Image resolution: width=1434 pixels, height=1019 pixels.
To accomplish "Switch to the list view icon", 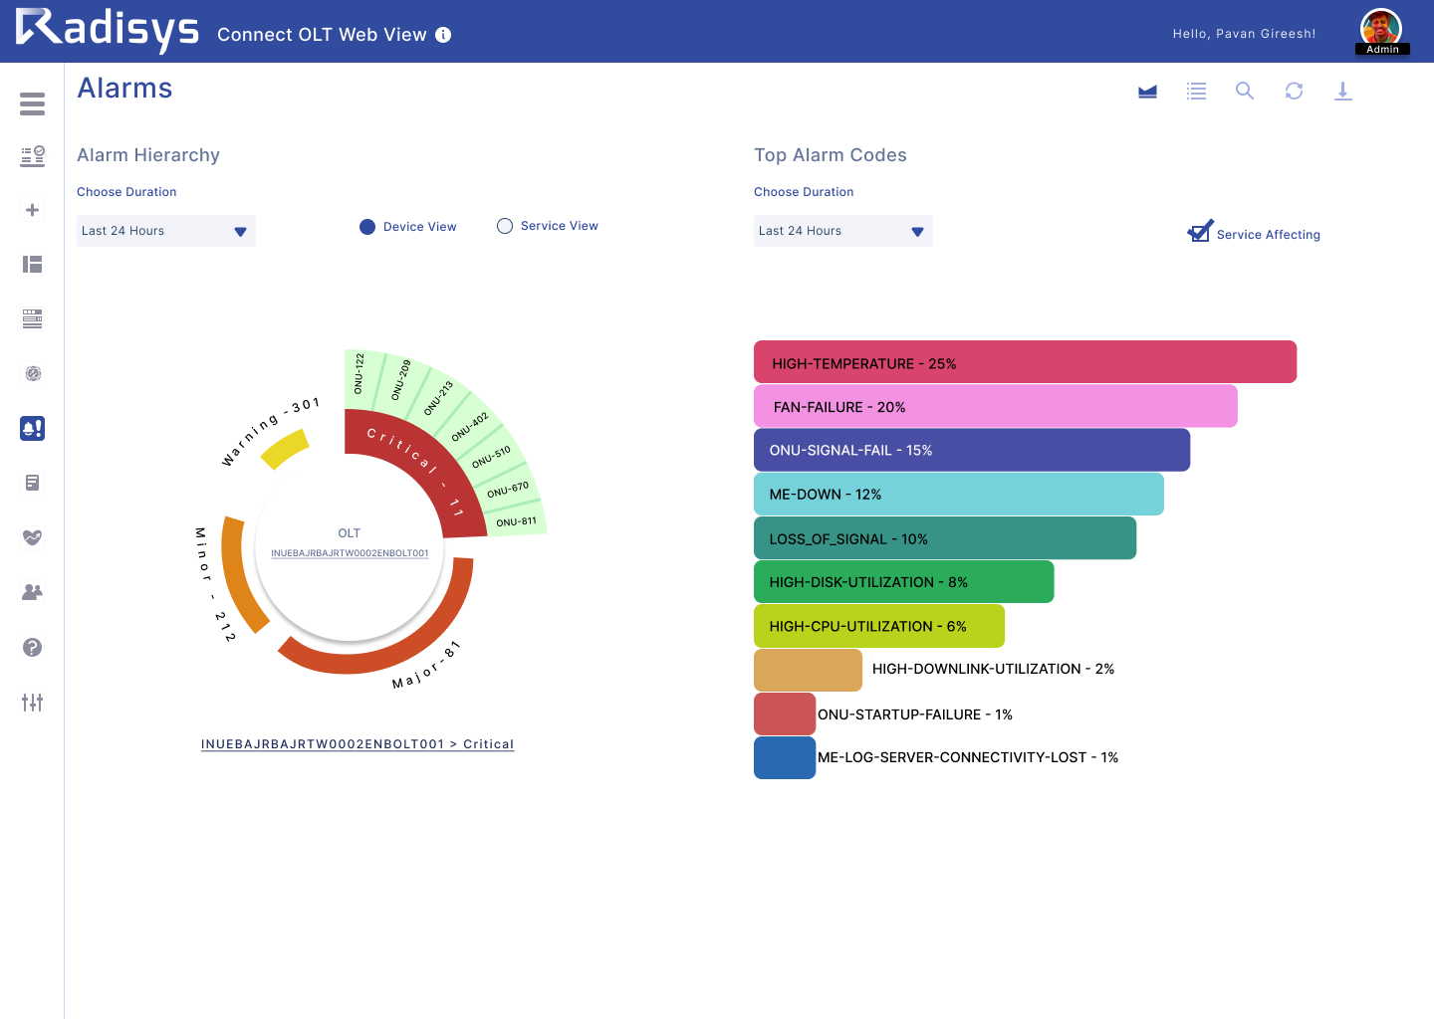I will tap(1196, 92).
